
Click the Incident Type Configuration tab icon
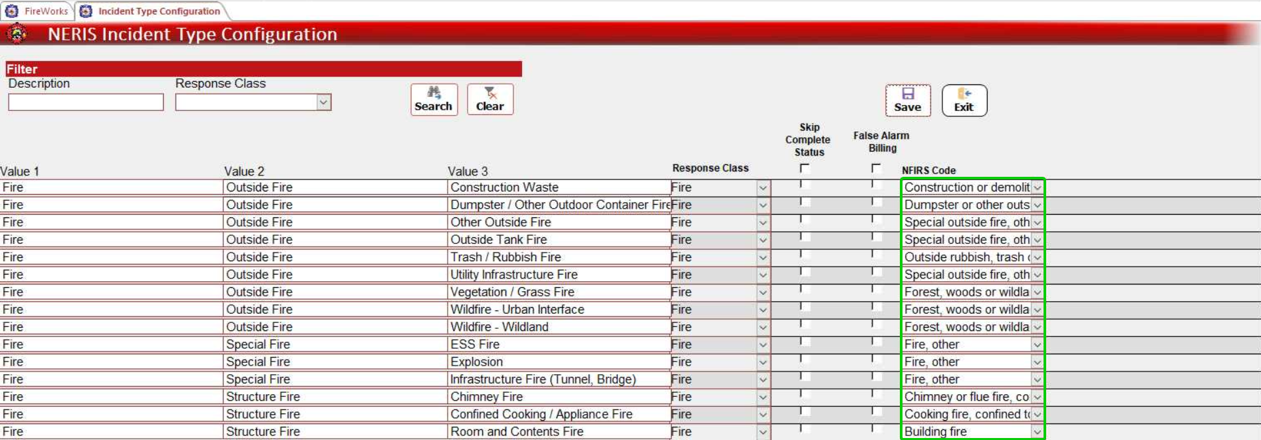click(x=86, y=11)
